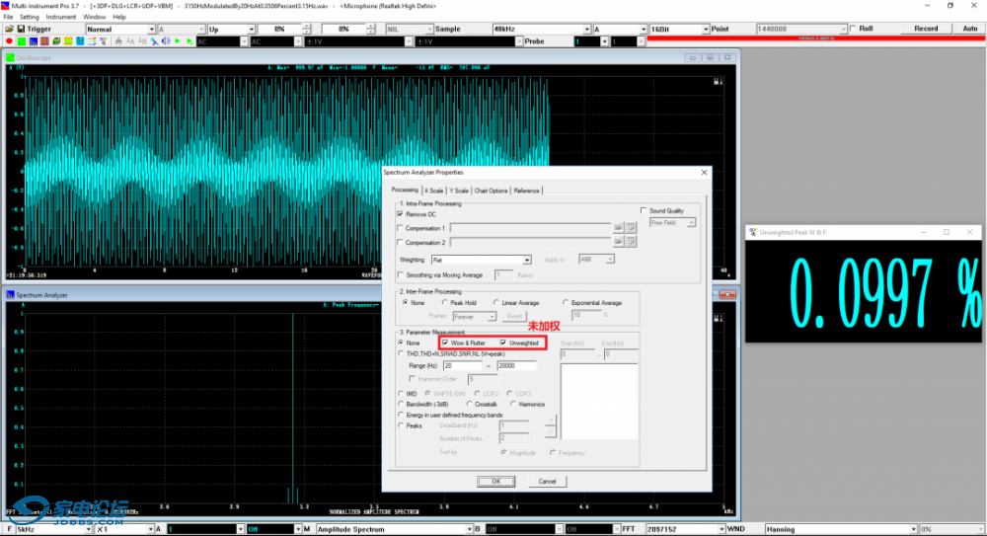The image size is (987, 536).
Task: Click the blue-red horizontal lines toolbar icon
Action: click(x=92, y=41)
